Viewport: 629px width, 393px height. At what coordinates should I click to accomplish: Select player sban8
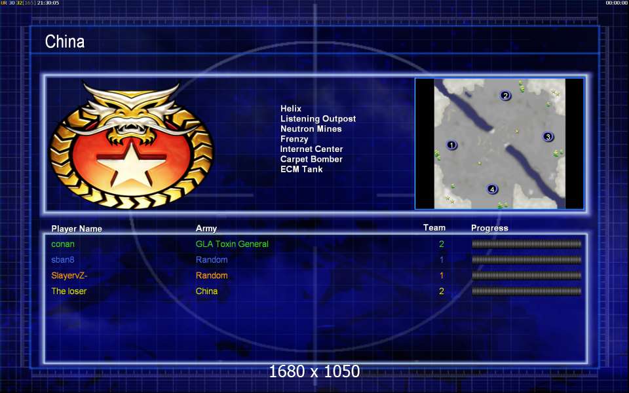tap(63, 259)
